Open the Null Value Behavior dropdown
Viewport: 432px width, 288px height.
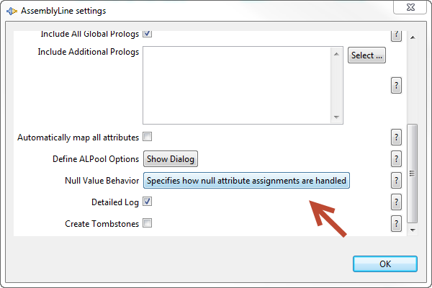[x=246, y=181]
